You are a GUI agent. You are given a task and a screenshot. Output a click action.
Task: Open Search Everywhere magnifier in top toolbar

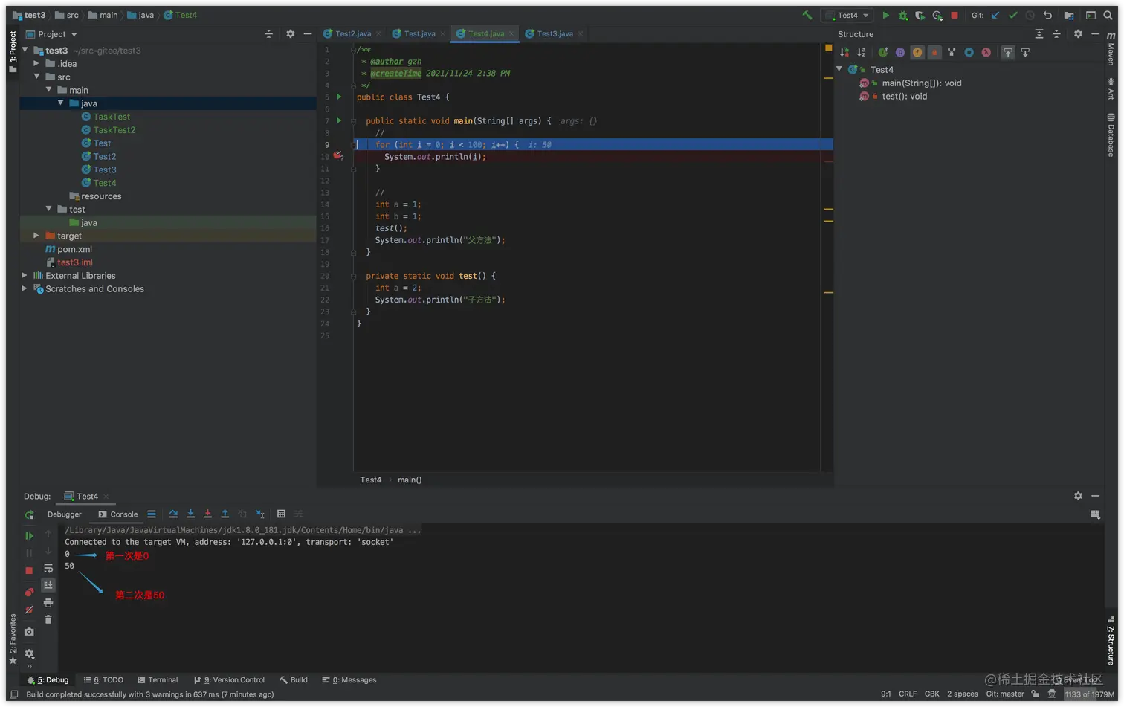point(1108,15)
